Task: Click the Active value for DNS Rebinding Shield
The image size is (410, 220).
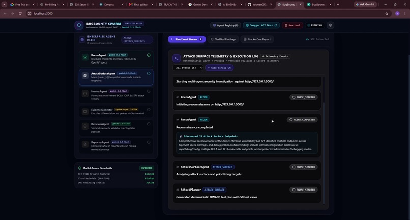Action: point(150,183)
